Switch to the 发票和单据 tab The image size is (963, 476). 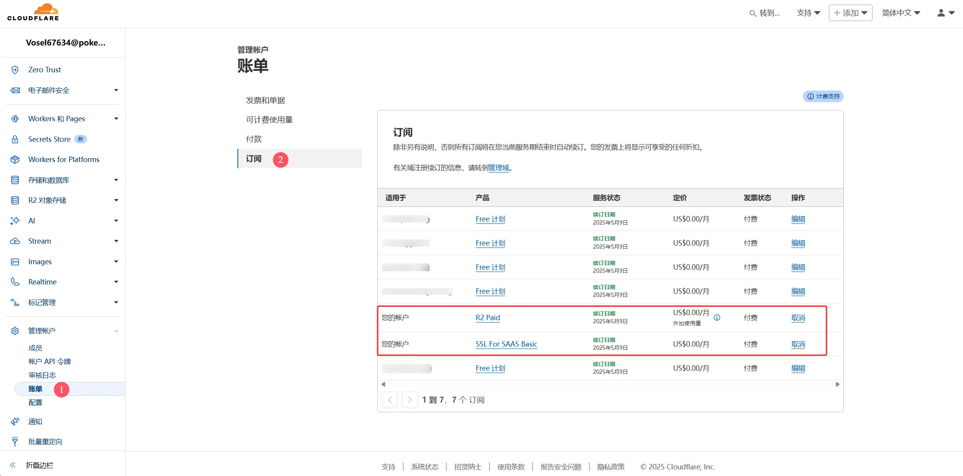point(265,100)
